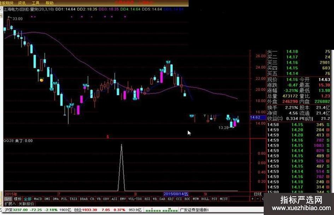Click the red marker on the panel divider
Screen dimensions: 334x215
tap(107, 137)
